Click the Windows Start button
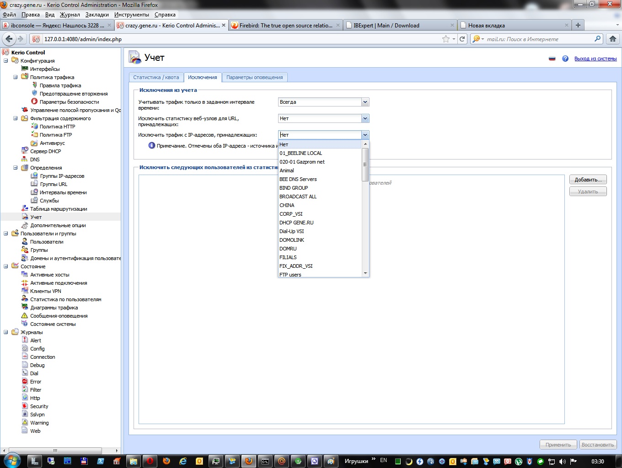The image size is (622, 468). 12,461
